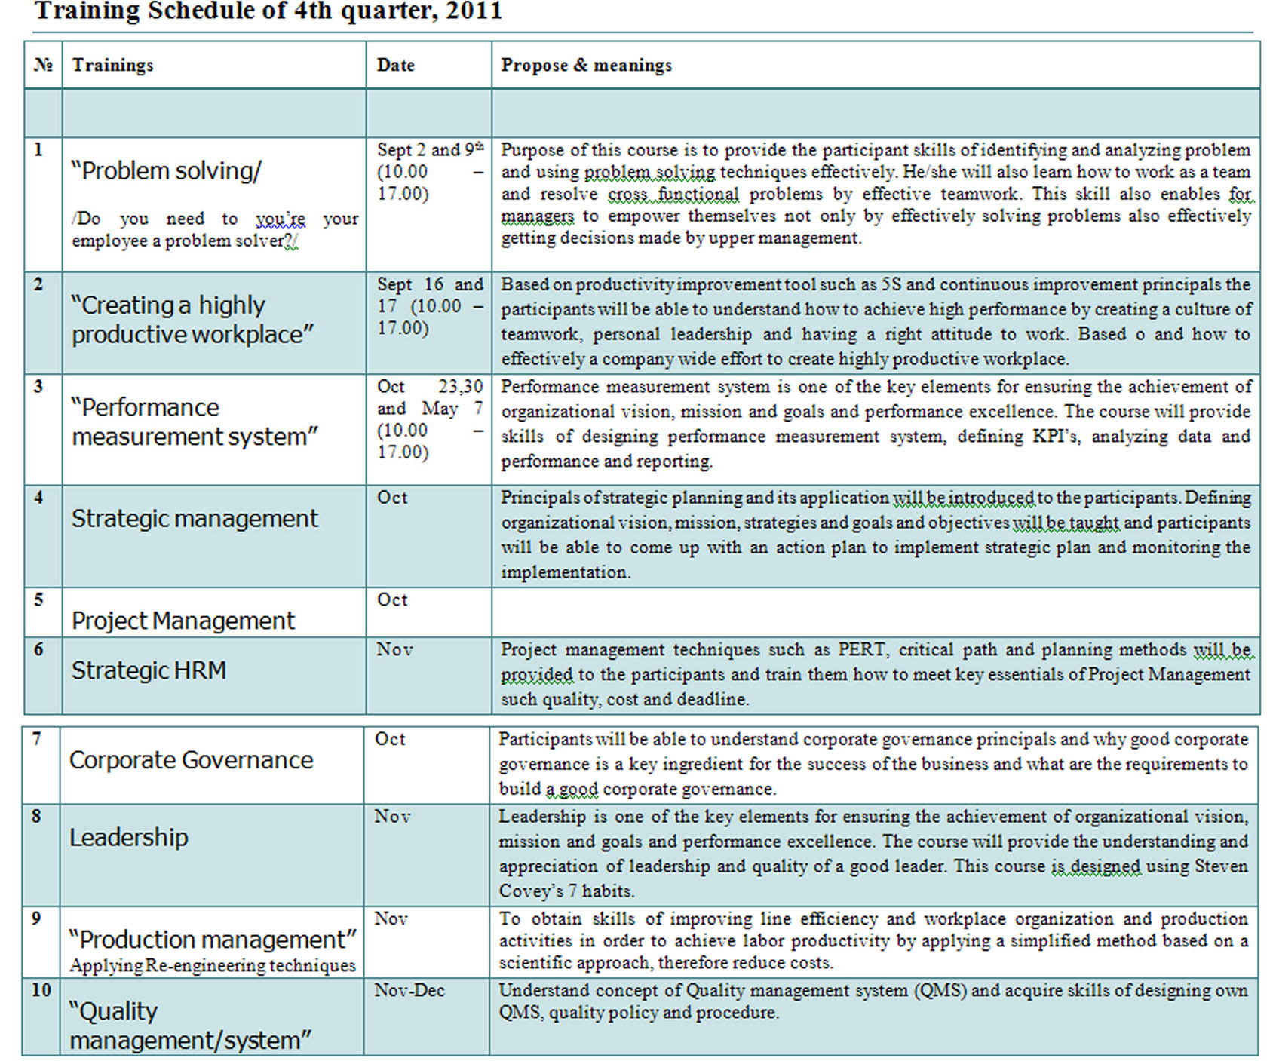Select the "Quality management/system" training cell
The image size is (1276, 1061).
click(x=189, y=1026)
